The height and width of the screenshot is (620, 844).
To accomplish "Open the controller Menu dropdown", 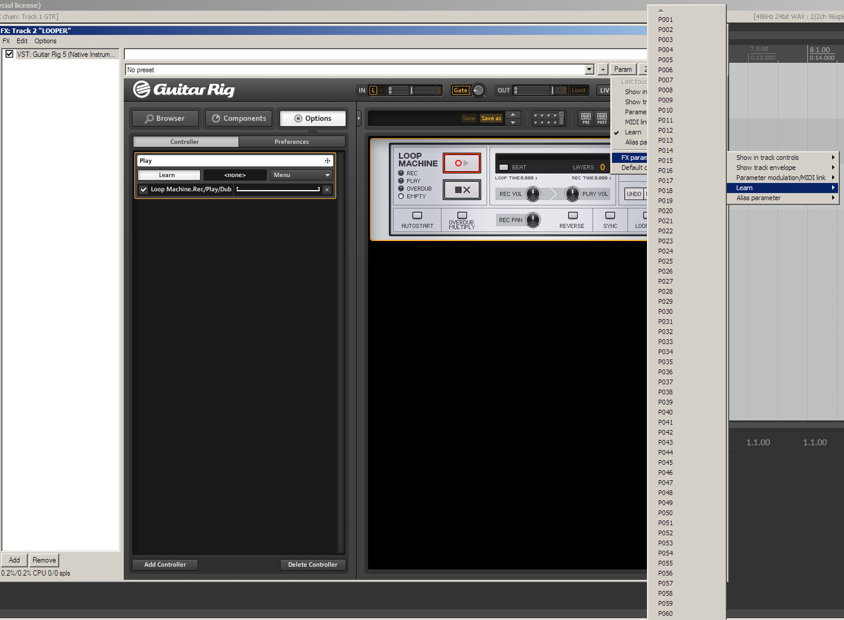I will pos(302,175).
